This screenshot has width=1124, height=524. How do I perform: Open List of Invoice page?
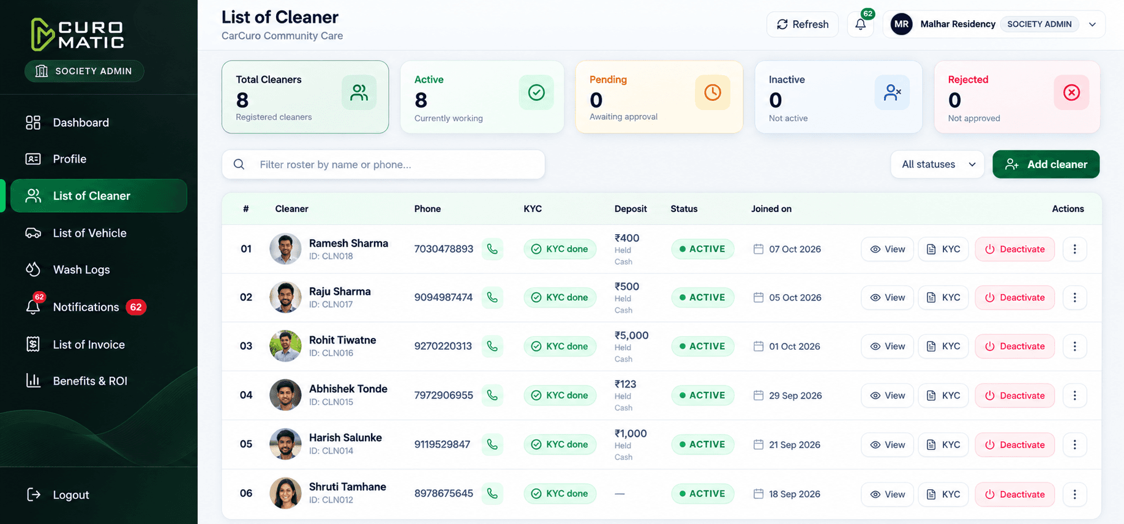(99, 344)
